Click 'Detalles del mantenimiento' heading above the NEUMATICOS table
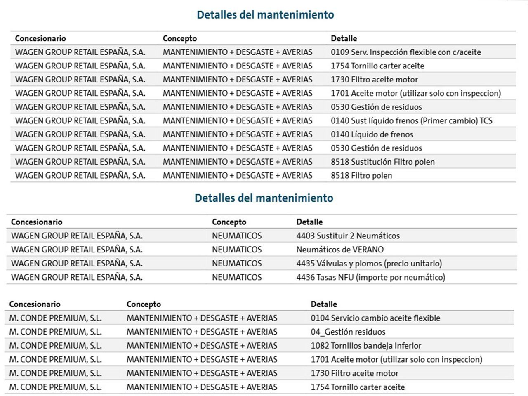Screen dimensions: 528x396 (x=264, y=198)
